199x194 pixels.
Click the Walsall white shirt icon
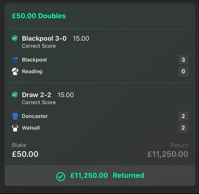click(15, 128)
